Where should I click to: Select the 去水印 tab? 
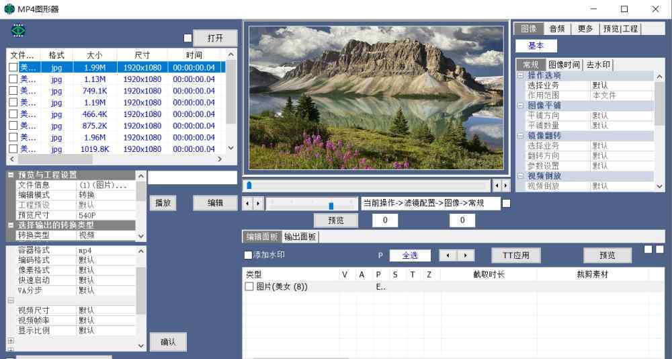[x=598, y=65]
